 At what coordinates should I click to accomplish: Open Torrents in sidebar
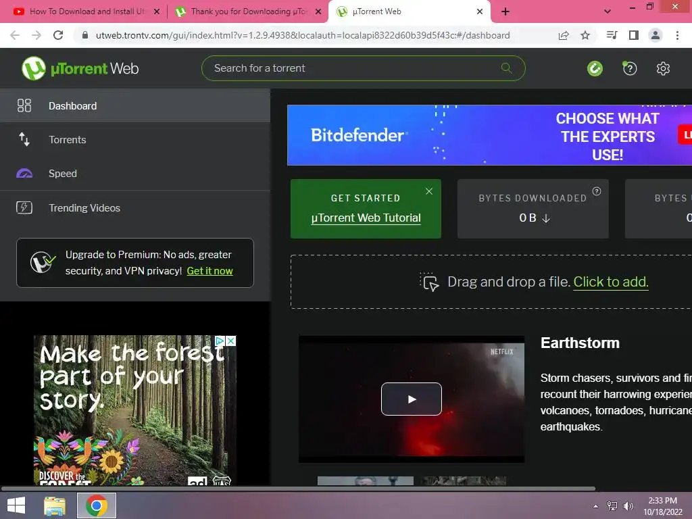click(x=135, y=139)
